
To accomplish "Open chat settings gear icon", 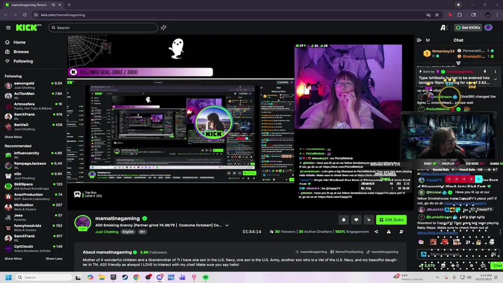I will (x=472, y=266).
